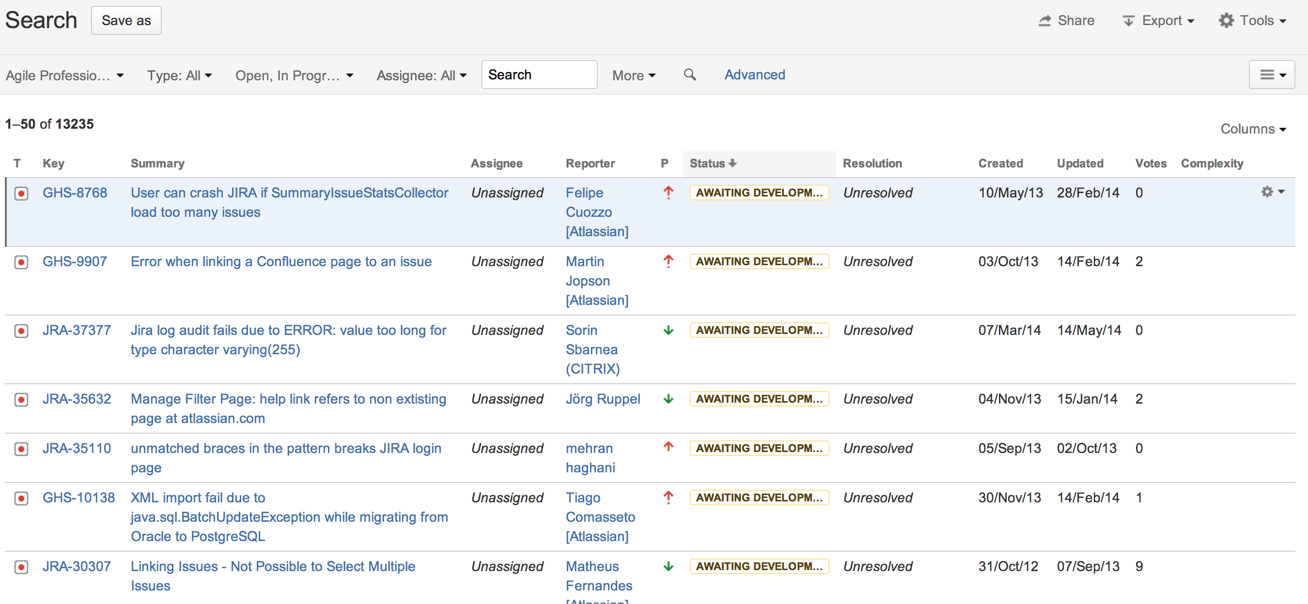
Task: Sort by the Reporter column header
Action: 590,163
